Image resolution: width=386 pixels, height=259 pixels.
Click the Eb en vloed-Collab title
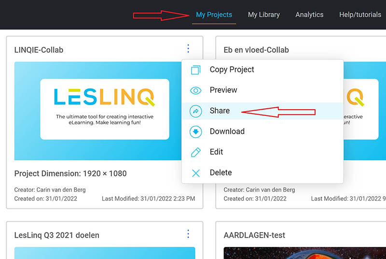256,50
